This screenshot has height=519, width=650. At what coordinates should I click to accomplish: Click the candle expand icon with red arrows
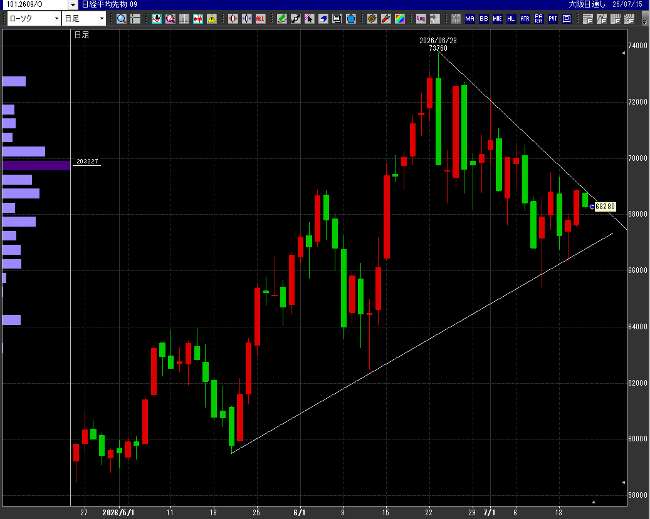pyautogui.click(x=233, y=19)
